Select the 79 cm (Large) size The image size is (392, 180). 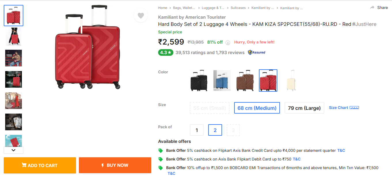[304, 108]
